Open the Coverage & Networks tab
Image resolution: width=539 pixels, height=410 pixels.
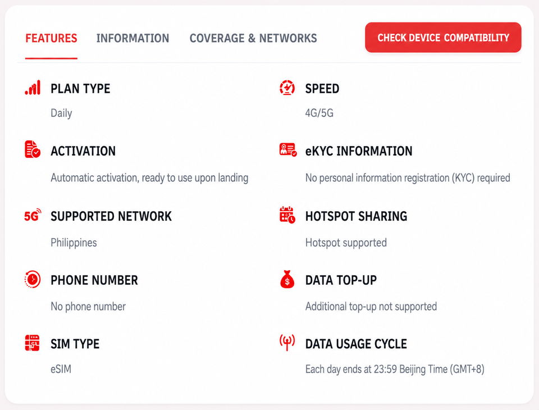253,38
